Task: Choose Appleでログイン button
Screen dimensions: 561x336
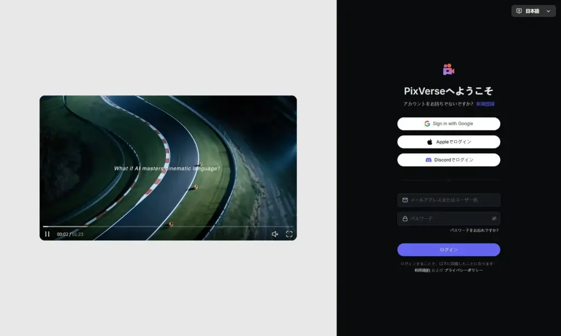Action: [x=449, y=142]
